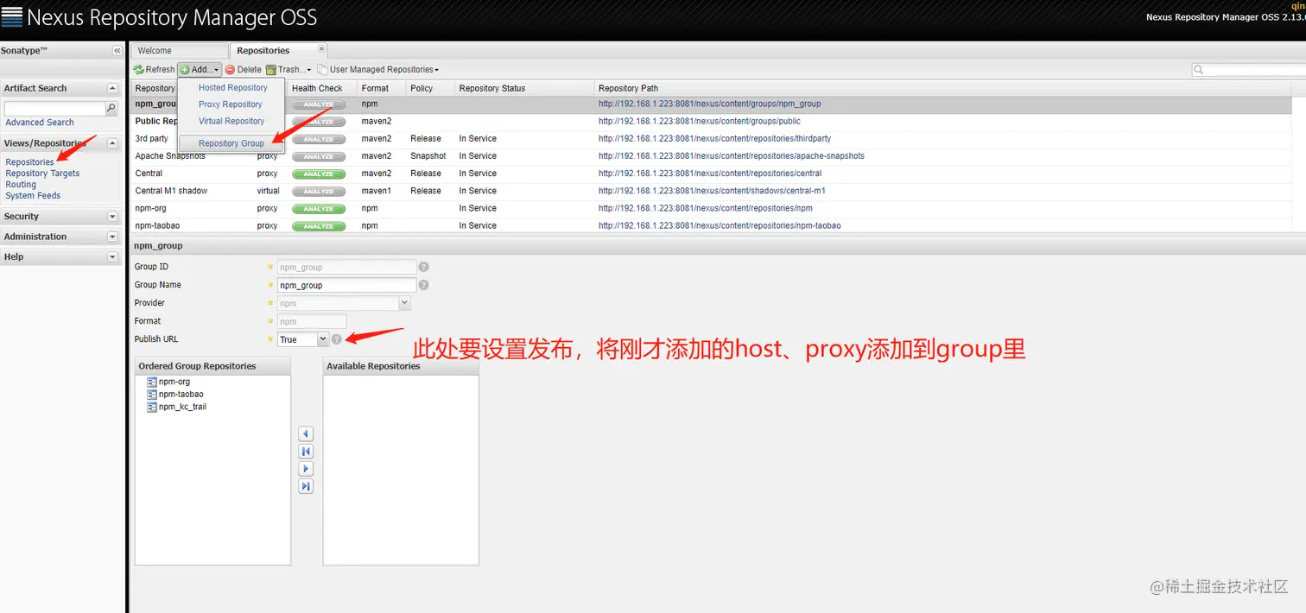The image size is (1306, 613).
Task: Open the thirdparty repository path URL
Action: [x=714, y=139]
